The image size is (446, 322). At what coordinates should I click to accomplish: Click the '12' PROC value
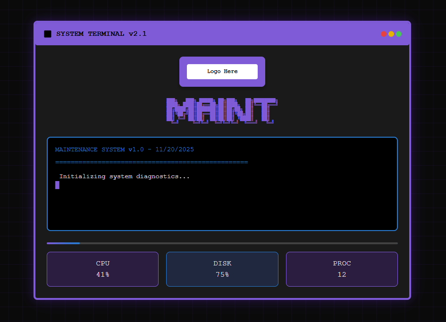[342, 274]
